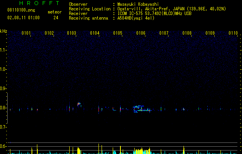The width and height of the screenshot is (242, 154).
Task: Click time marker 0110
Action: (x=233, y=33)
